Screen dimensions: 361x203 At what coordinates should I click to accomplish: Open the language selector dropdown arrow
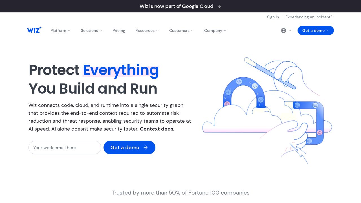pyautogui.click(x=290, y=30)
